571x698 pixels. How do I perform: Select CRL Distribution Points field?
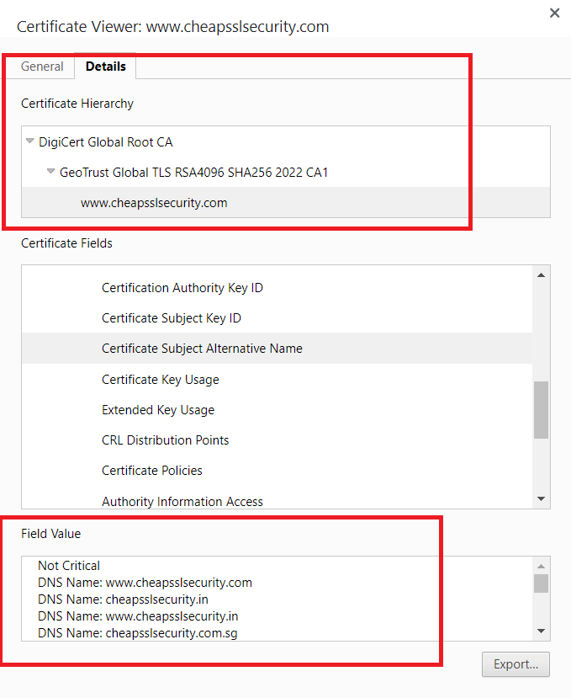click(x=277, y=440)
